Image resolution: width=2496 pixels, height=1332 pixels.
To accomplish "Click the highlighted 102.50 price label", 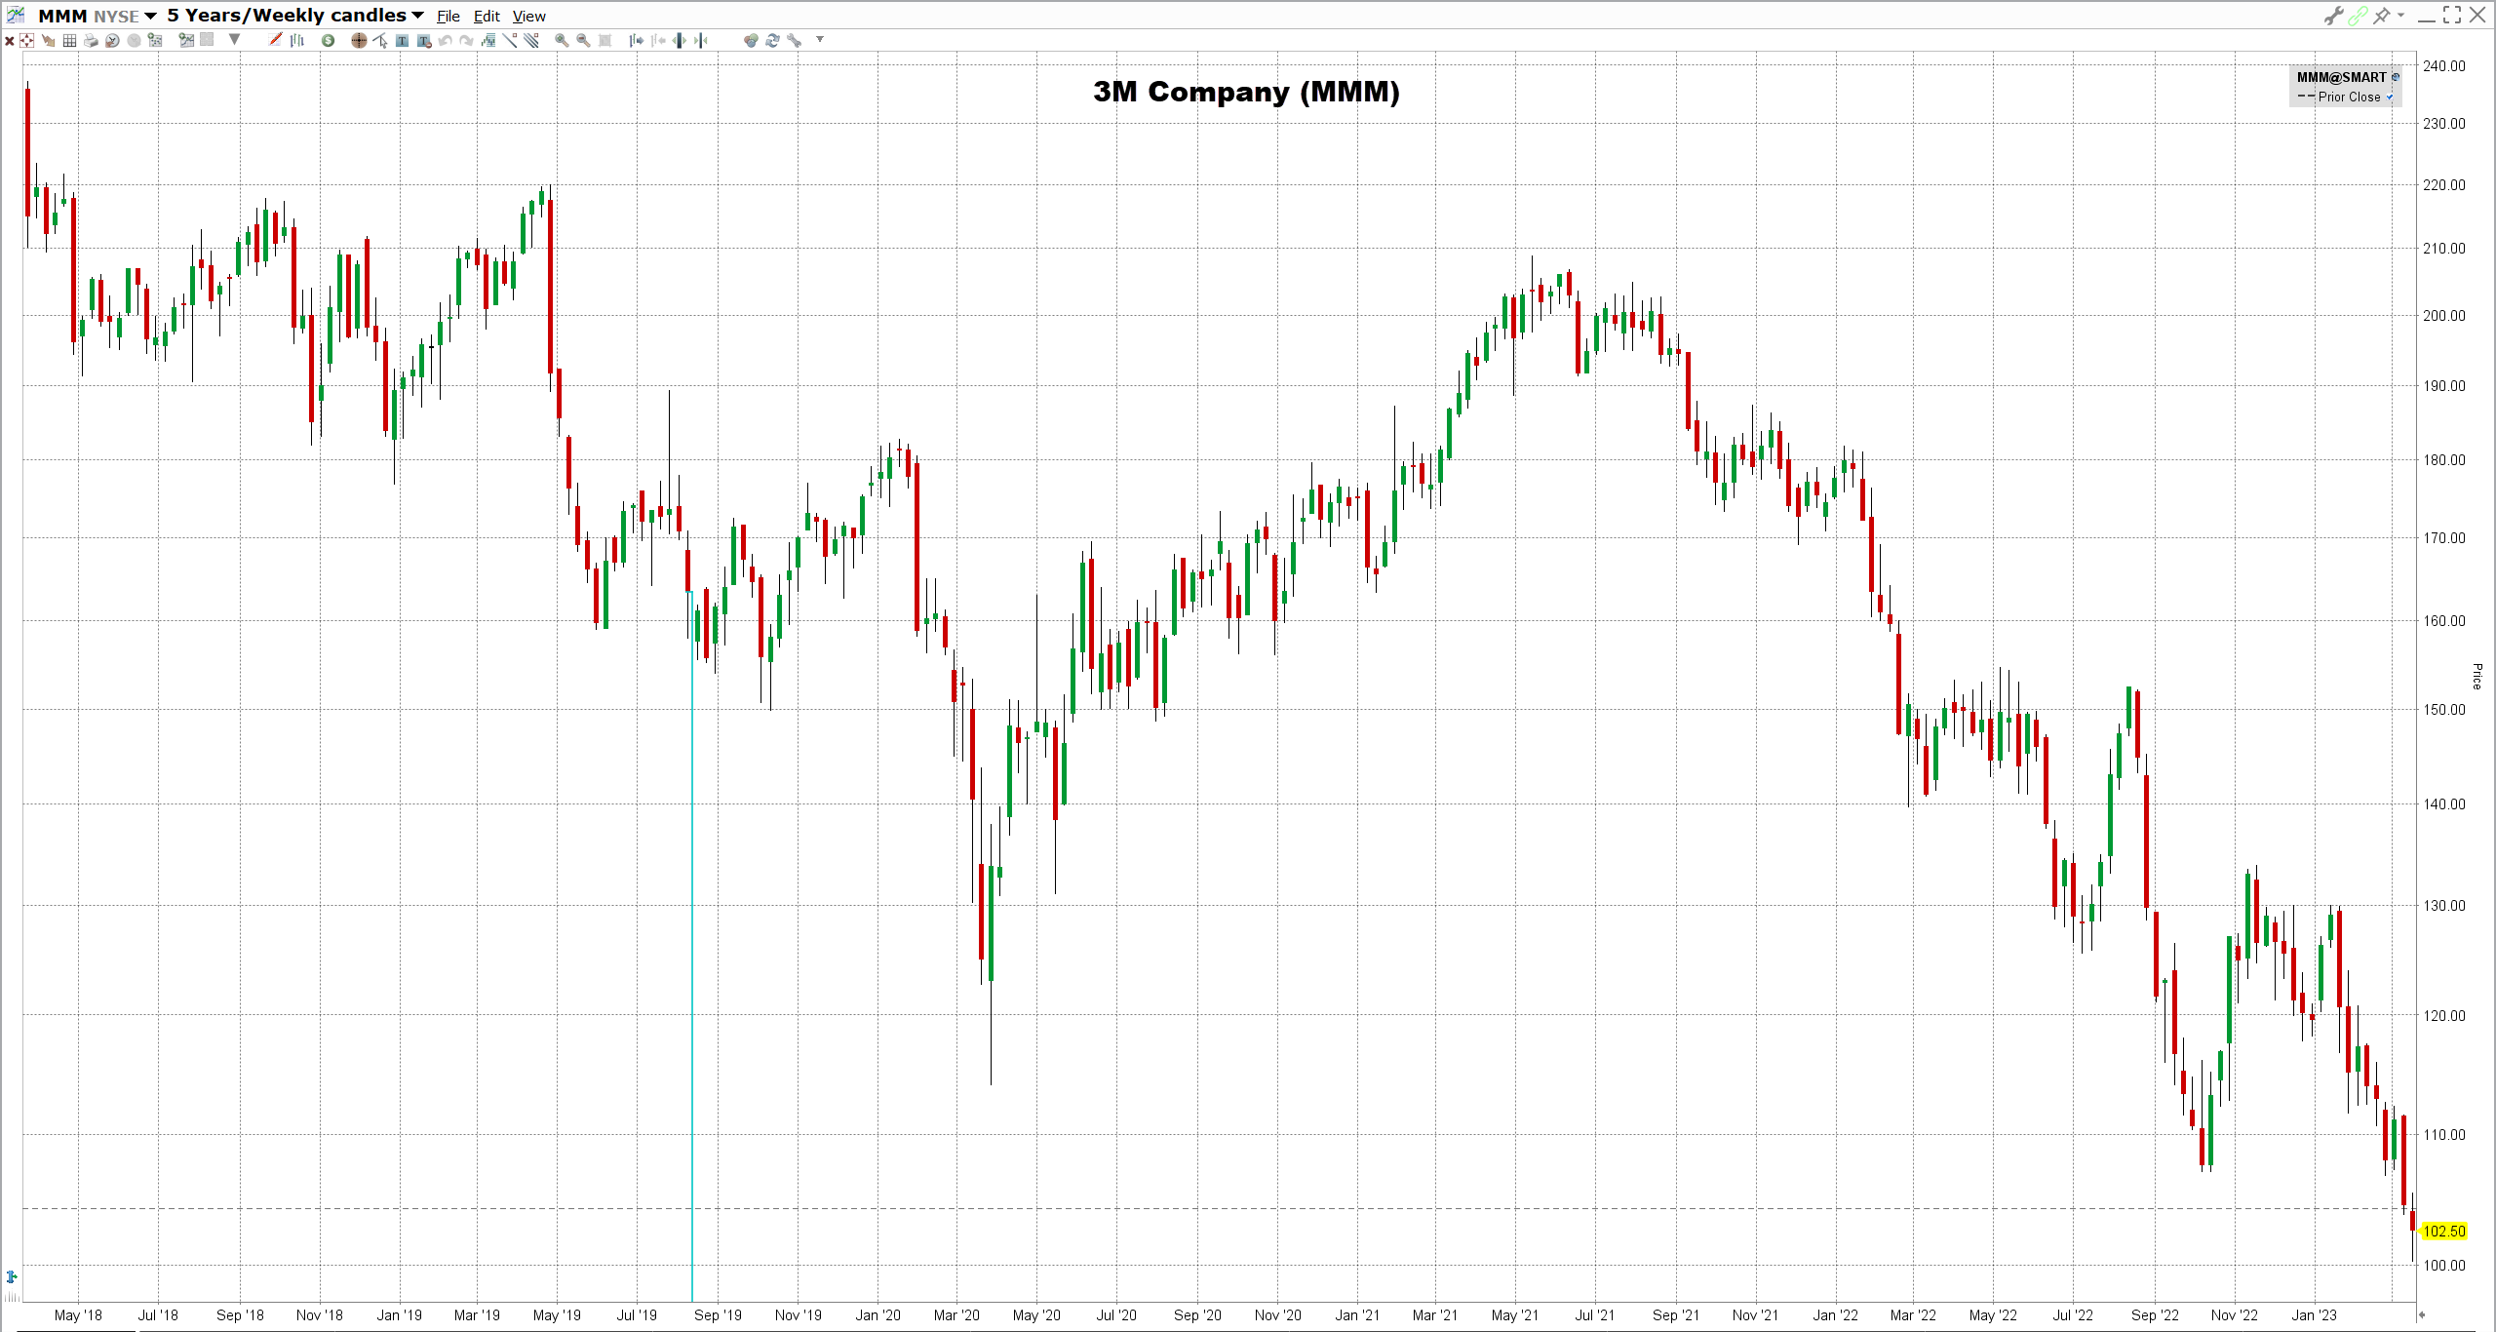I will [2444, 1232].
